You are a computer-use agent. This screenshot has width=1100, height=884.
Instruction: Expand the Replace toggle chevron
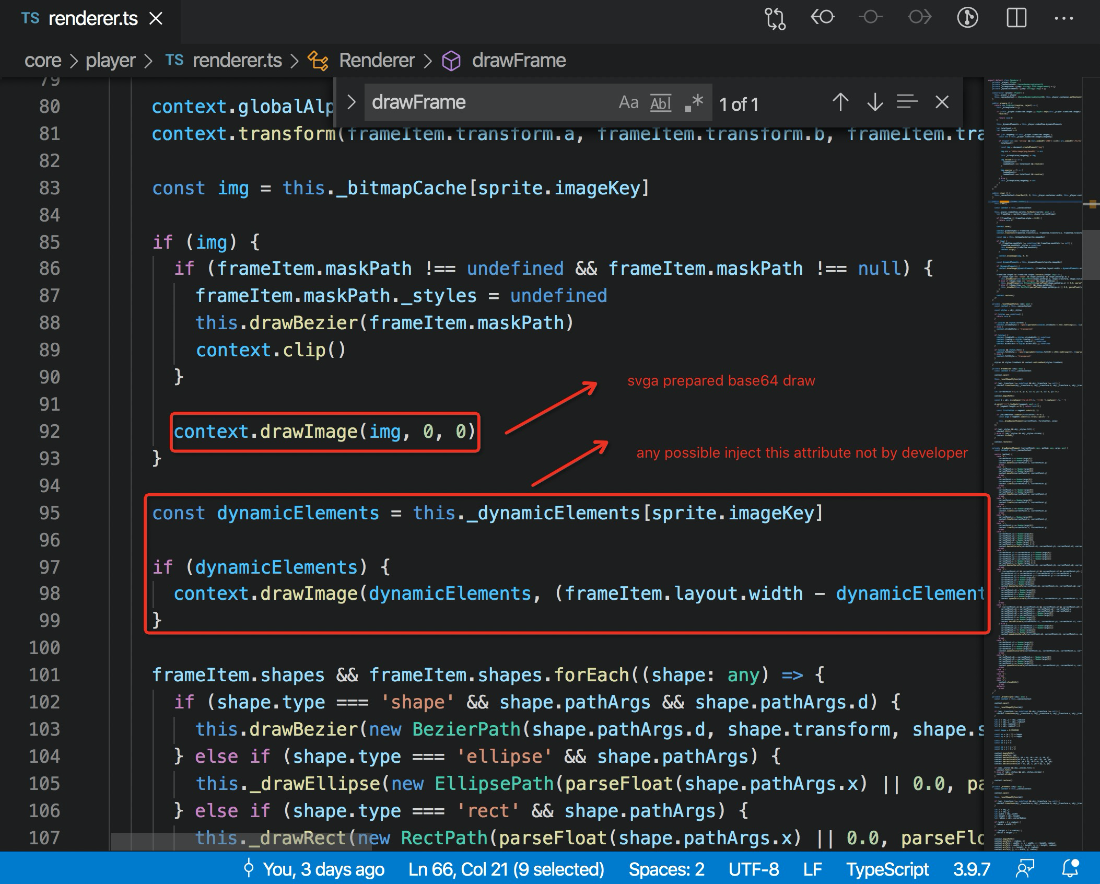352,102
